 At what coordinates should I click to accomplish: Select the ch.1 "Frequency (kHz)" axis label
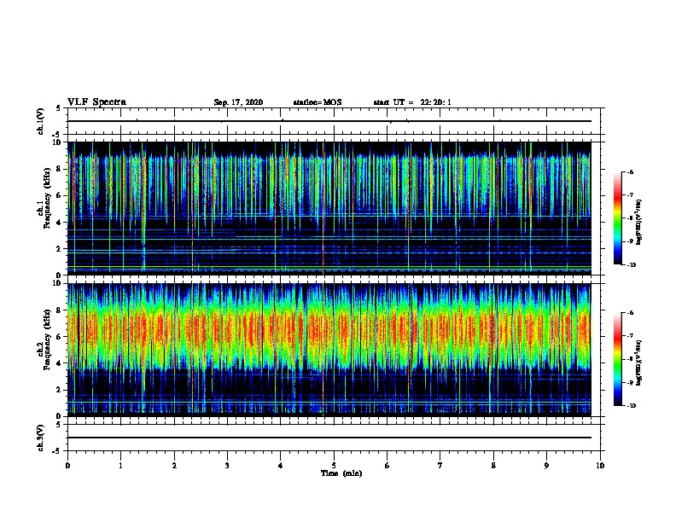[x=47, y=198]
